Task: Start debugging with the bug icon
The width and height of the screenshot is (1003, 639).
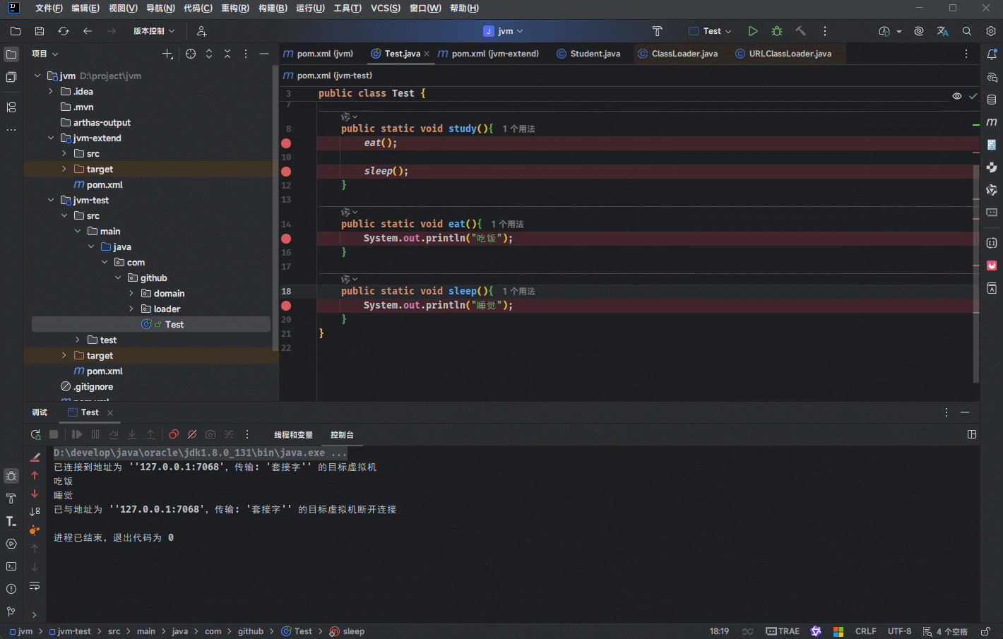Action: pos(777,31)
